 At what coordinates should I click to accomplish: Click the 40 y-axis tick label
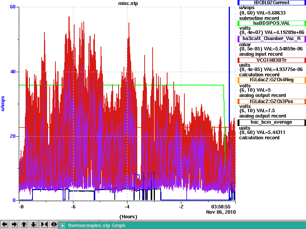pos(13,72)
